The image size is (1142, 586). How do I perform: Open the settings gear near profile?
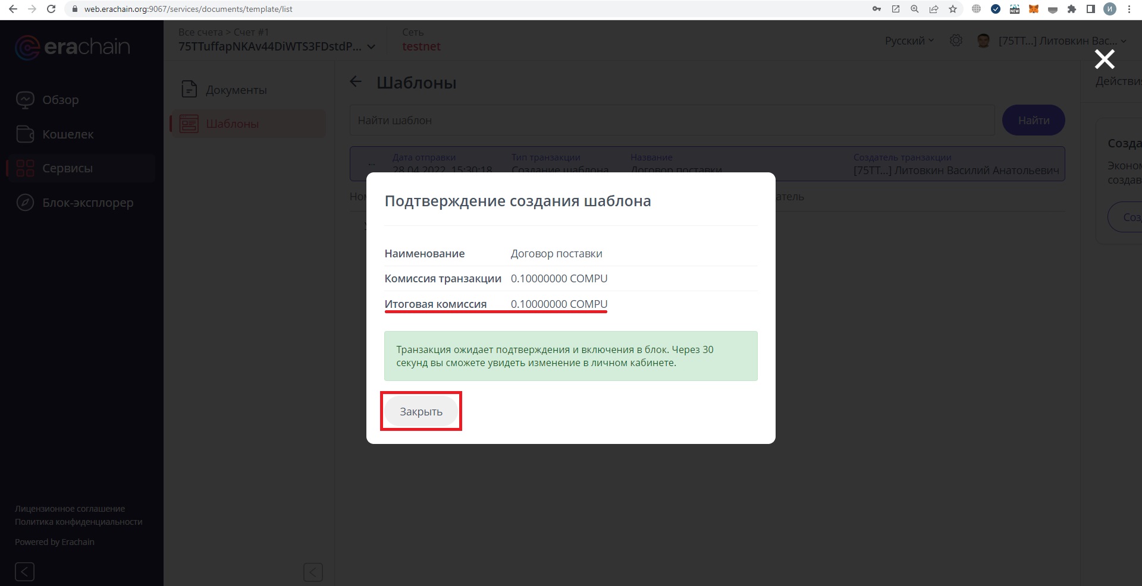(x=956, y=40)
